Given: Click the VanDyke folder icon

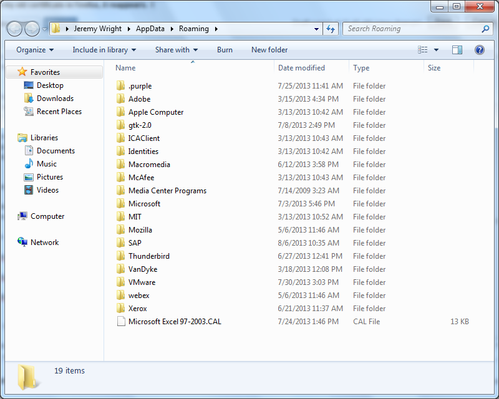Looking at the screenshot, I should (x=120, y=269).
